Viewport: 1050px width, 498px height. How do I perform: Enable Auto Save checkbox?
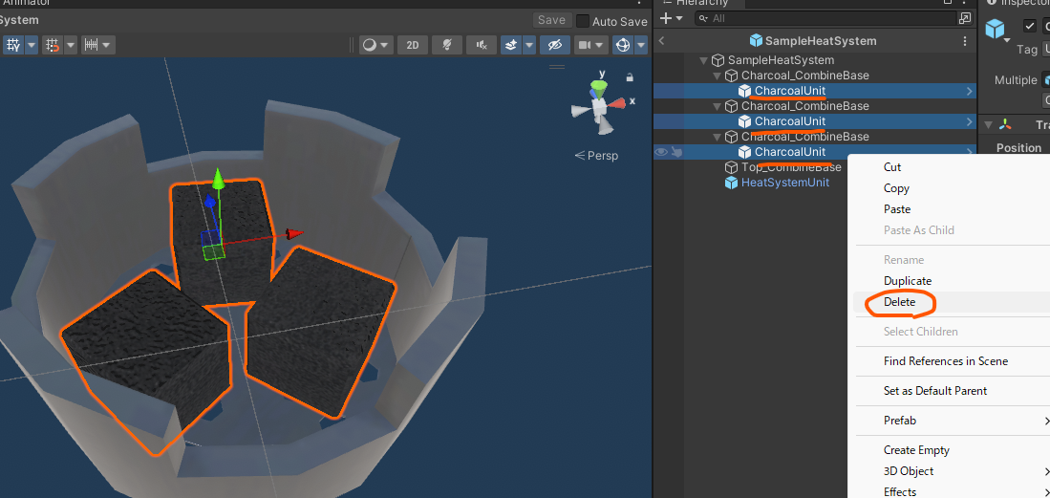tap(583, 21)
